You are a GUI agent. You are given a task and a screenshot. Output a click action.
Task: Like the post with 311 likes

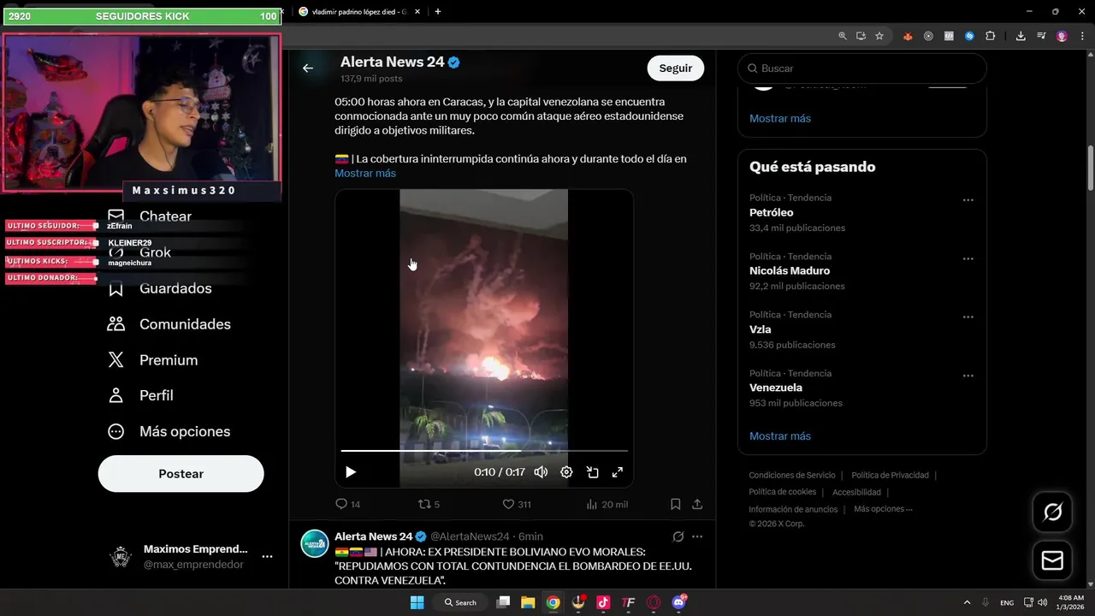coord(516,505)
